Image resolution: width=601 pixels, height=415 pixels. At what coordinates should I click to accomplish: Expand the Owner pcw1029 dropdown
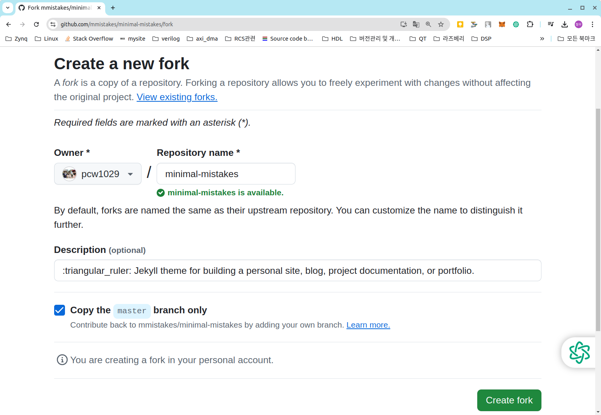click(x=98, y=174)
